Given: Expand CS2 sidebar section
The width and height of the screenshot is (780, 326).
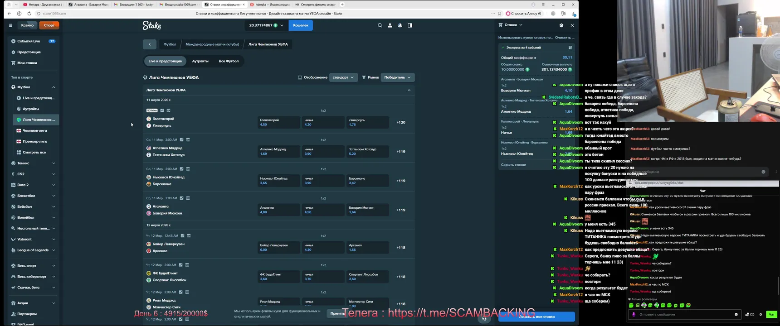Looking at the screenshot, I should (x=54, y=174).
